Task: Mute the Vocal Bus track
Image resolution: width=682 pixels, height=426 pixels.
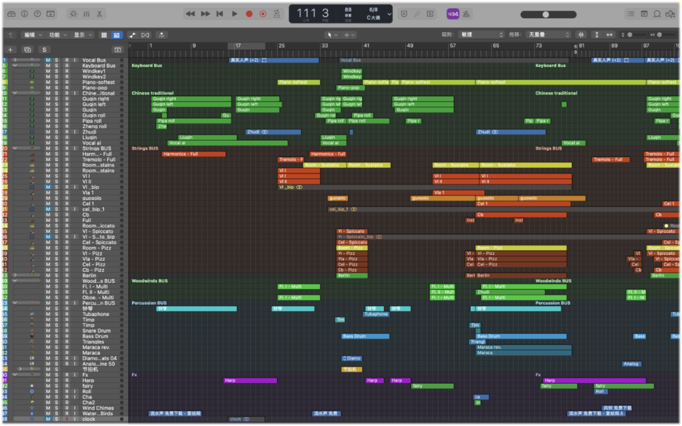Action: pos(48,60)
